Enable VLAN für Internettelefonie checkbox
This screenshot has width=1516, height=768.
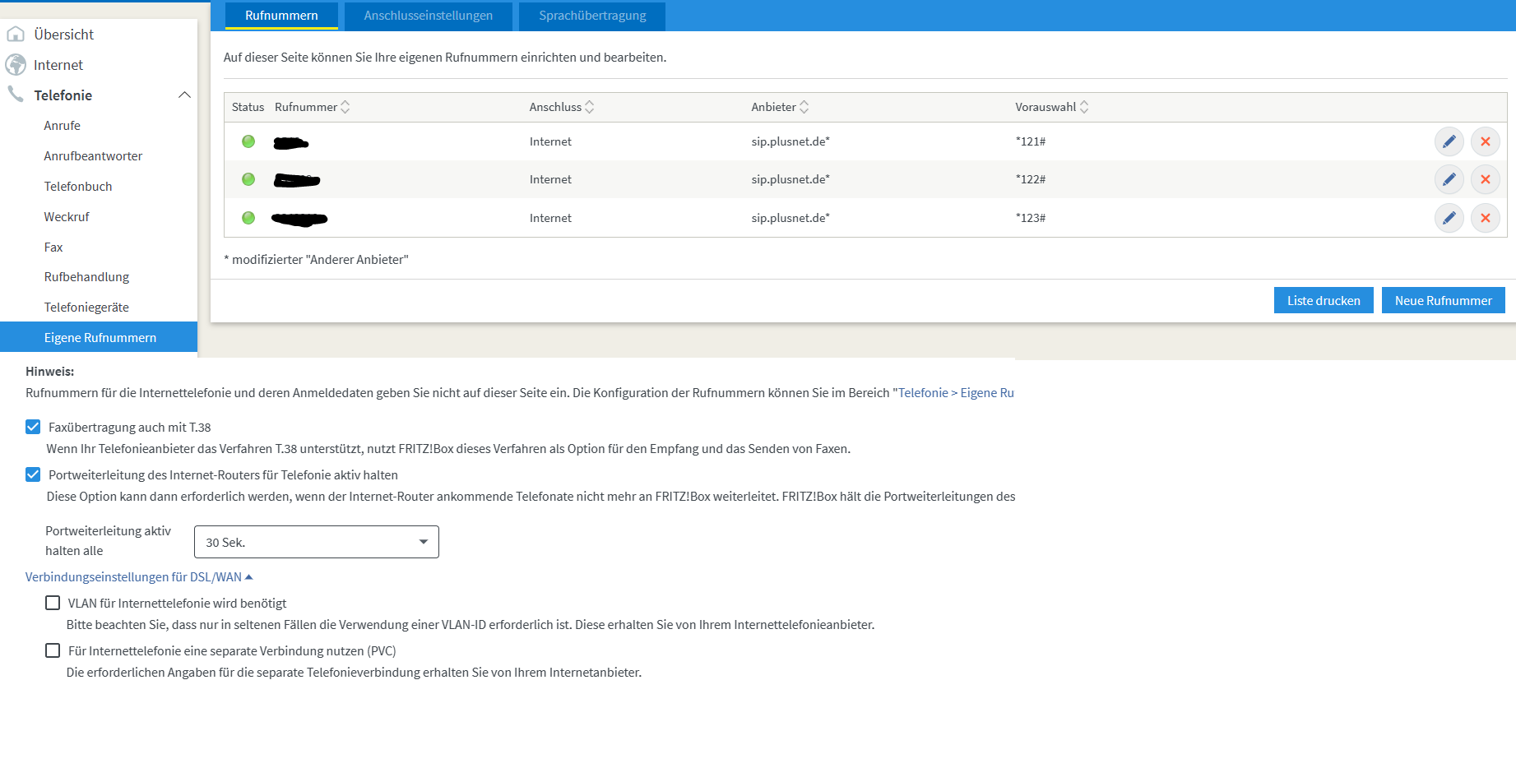tap(53, 603)
